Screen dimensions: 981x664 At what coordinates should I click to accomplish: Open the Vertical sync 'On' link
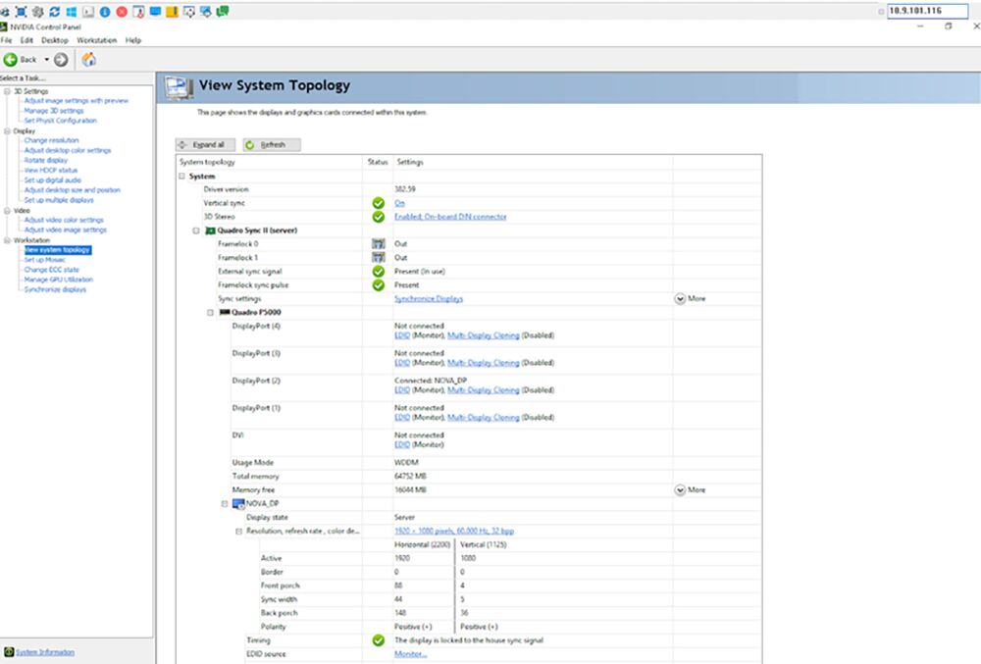point(399,203)
